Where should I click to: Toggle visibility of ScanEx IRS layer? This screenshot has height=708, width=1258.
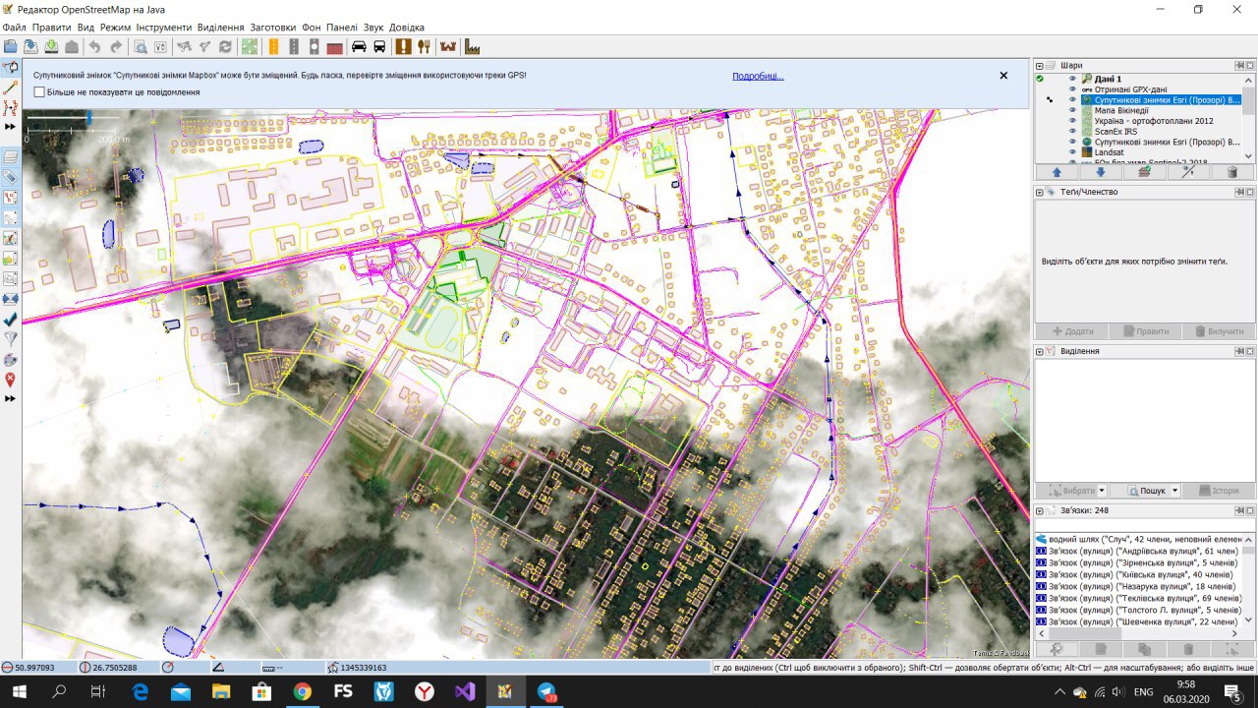tap(1073, 131)
